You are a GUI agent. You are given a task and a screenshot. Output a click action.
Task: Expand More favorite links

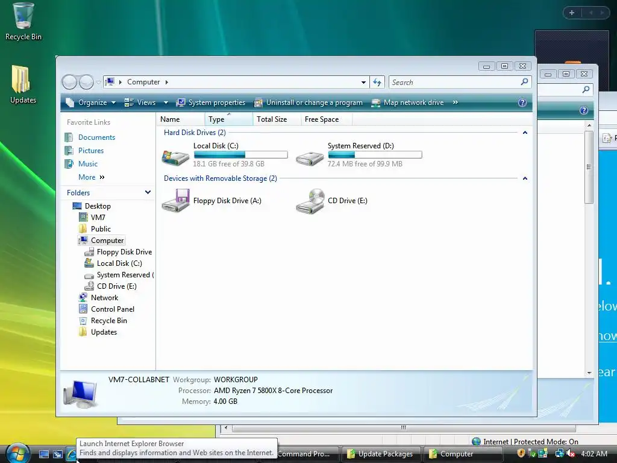coord(92,177)
